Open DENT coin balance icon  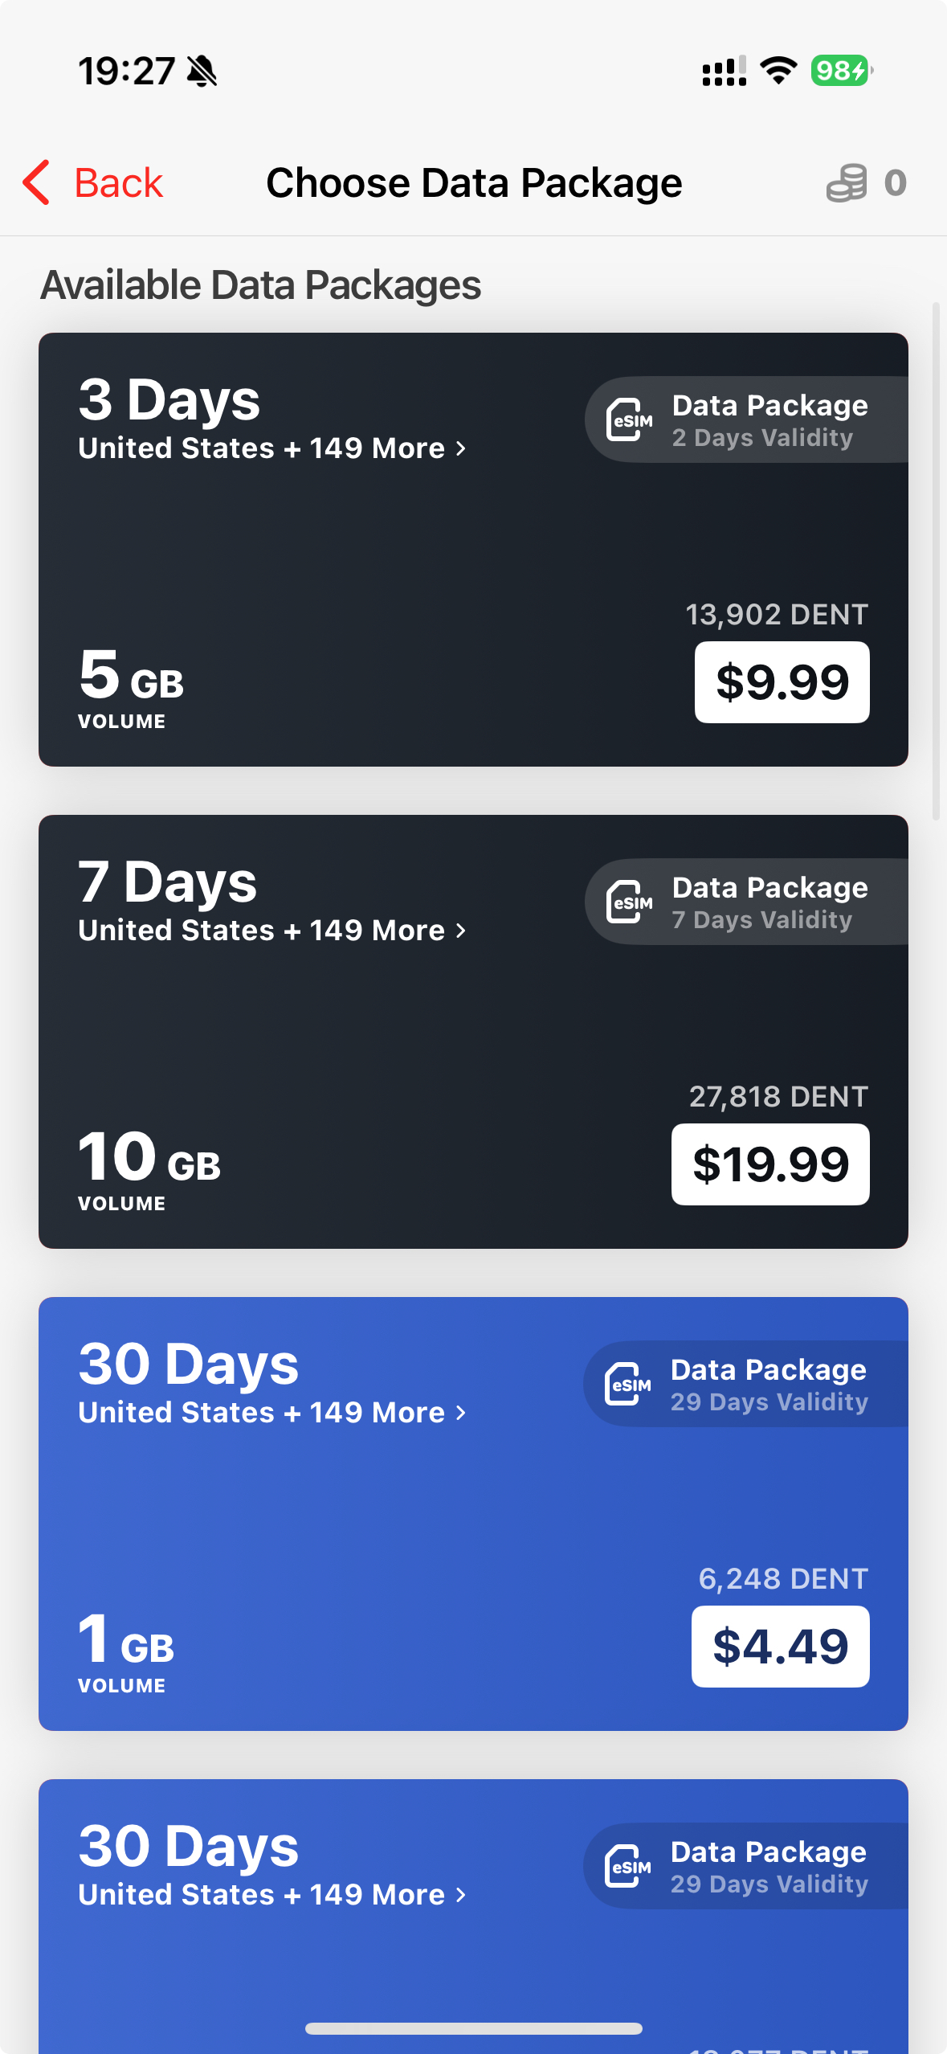847,183
